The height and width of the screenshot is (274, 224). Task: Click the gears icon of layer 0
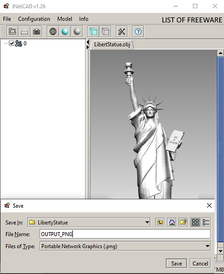pos(18,43)
